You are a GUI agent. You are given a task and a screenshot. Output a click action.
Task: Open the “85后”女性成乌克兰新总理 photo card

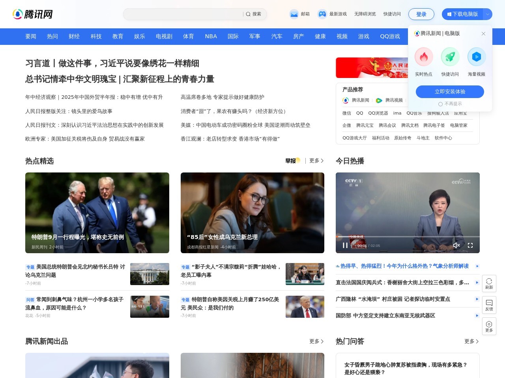tap(252, 213)
